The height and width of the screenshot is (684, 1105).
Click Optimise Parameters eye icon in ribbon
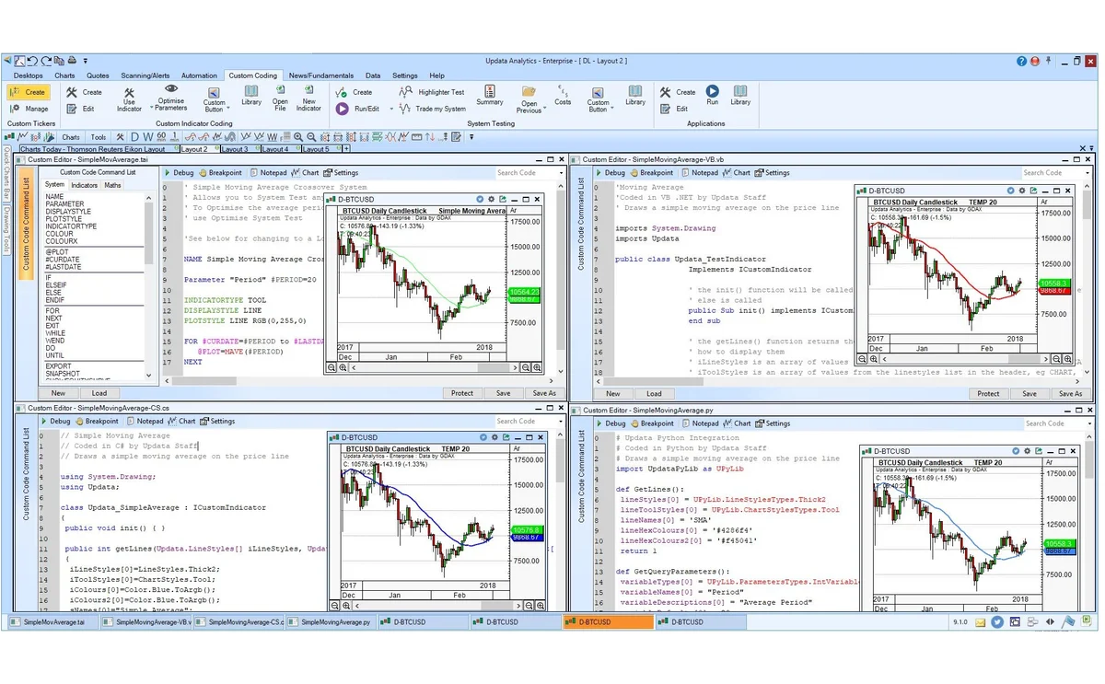(x=170, y=89)
